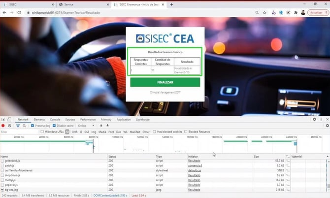The width and height of the screenshot is (330, 198).
Task: Select the Manifest filter
Action: [x=135, y=132]
